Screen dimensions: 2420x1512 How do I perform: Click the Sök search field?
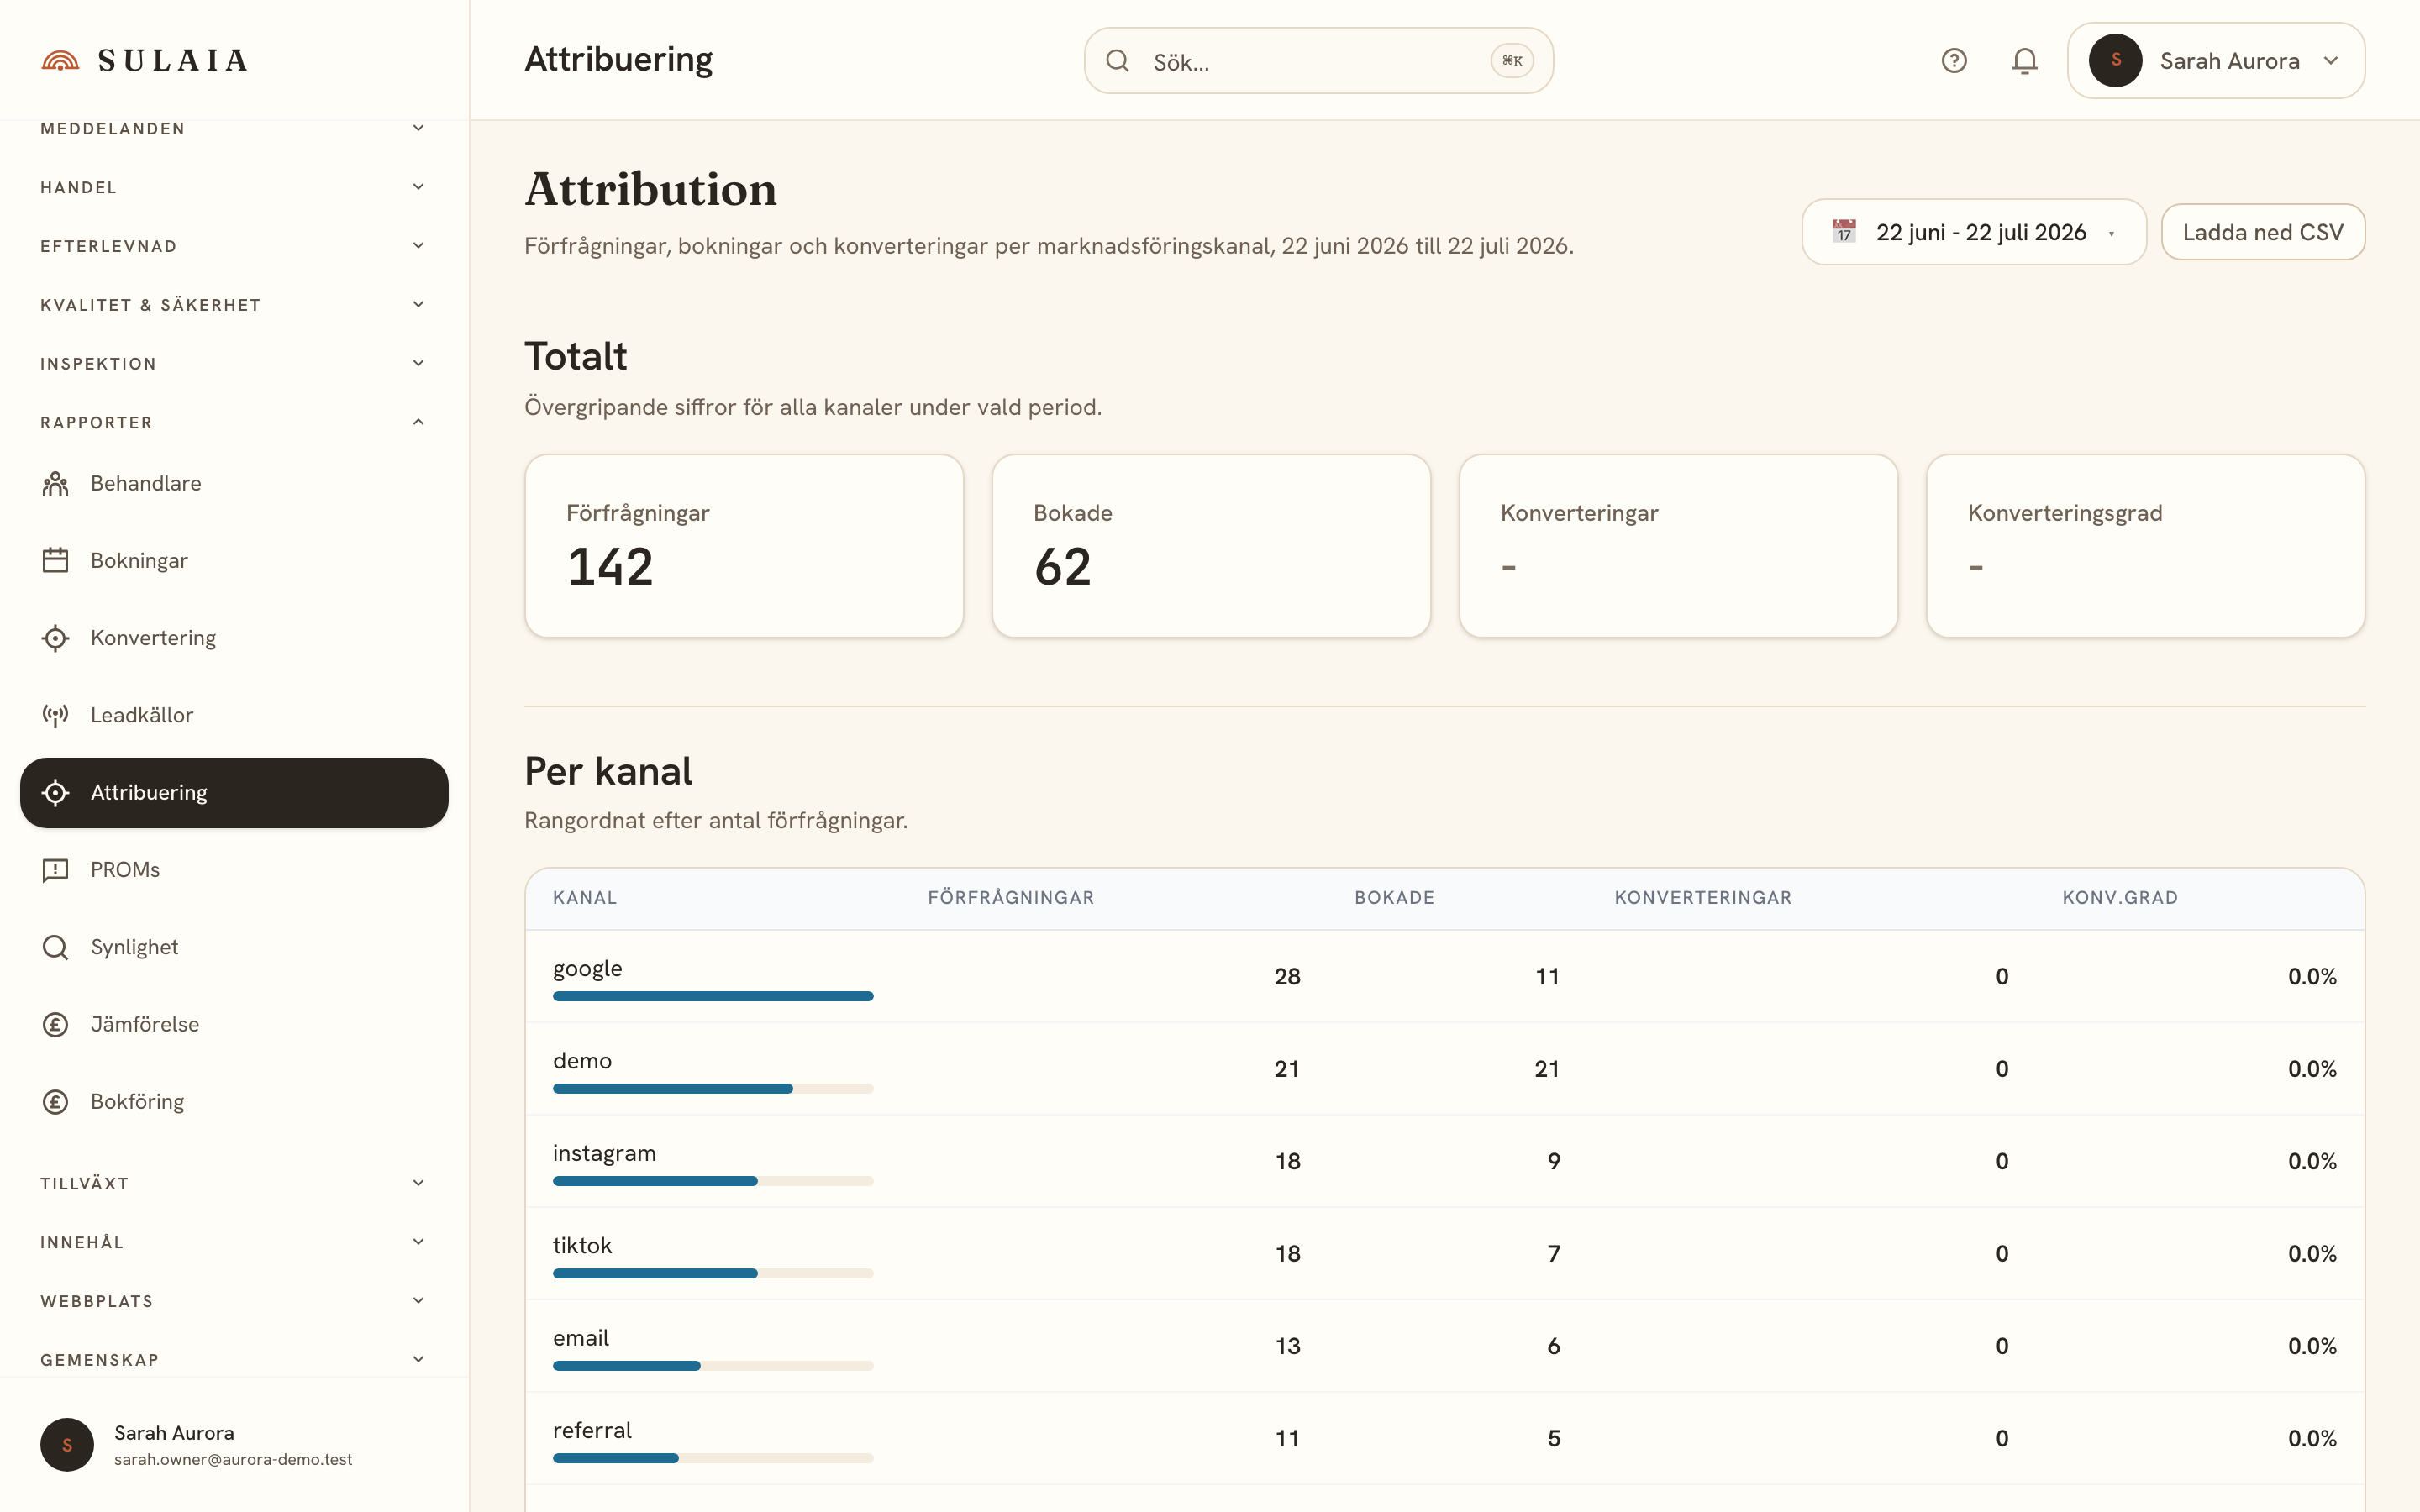coord(1318,61)
